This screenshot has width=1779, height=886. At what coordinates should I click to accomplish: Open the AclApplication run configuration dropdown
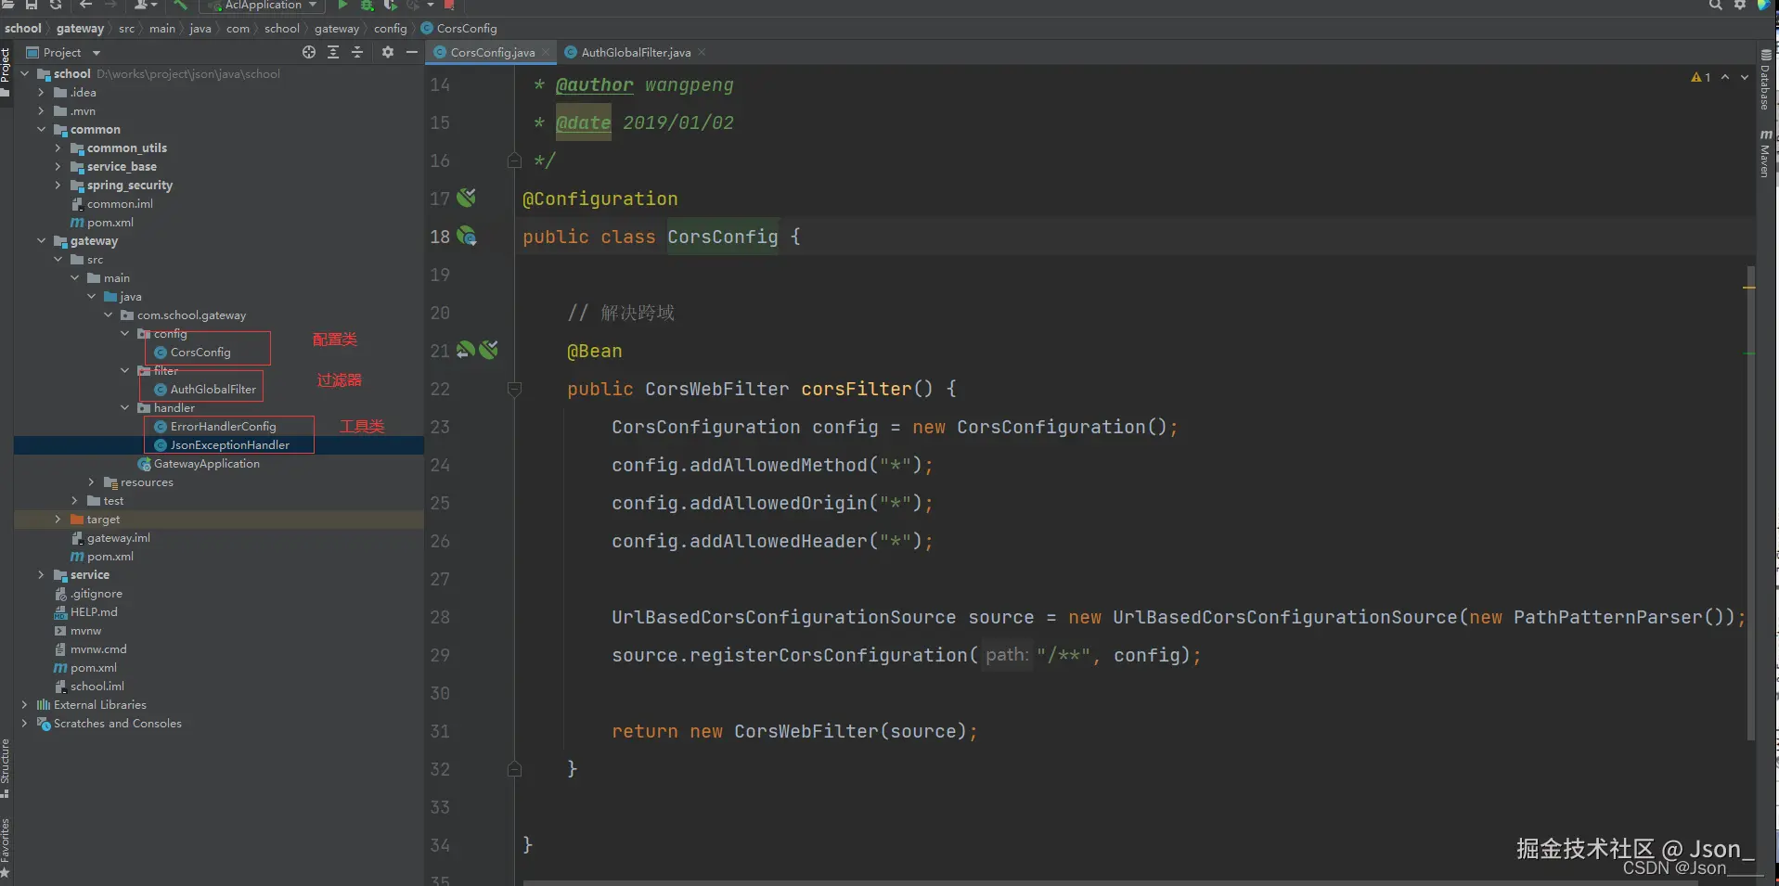pyautogui.click(x=263, y=6)
